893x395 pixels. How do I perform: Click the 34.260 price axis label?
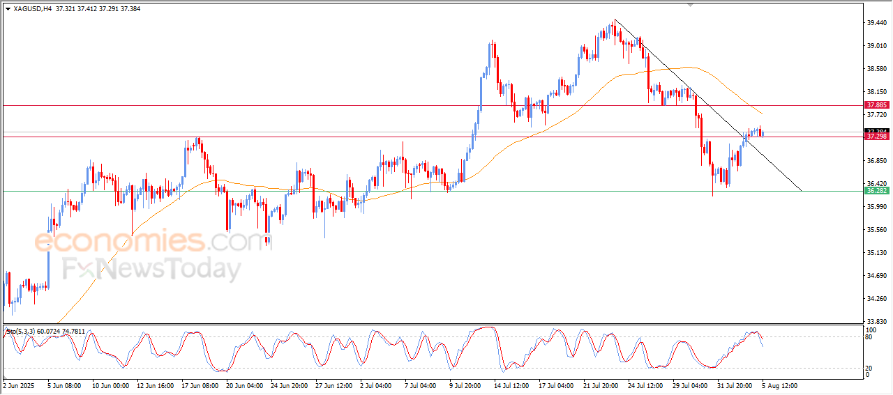[876, 298]
